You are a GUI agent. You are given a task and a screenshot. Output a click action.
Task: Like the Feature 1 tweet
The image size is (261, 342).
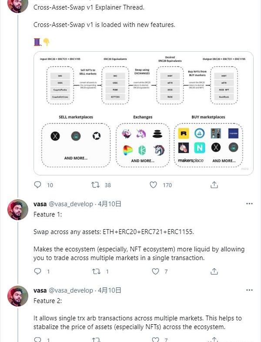click(x=155, y=271)
